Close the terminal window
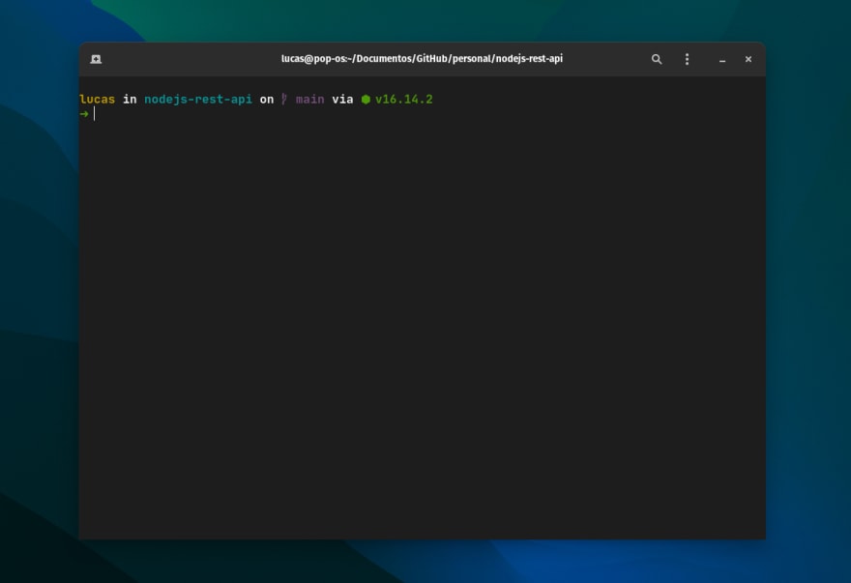This screenshot has height=583, width=851. point(748,59)
